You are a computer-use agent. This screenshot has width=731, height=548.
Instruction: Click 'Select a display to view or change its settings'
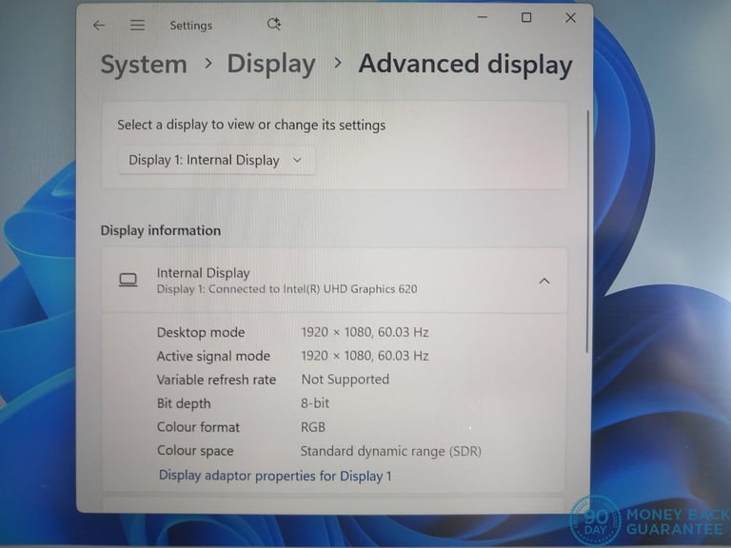pos(251,125)
